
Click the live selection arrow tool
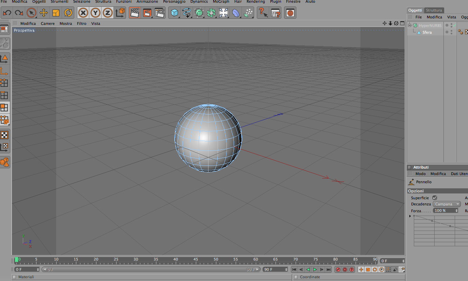(x=31, y=13)
